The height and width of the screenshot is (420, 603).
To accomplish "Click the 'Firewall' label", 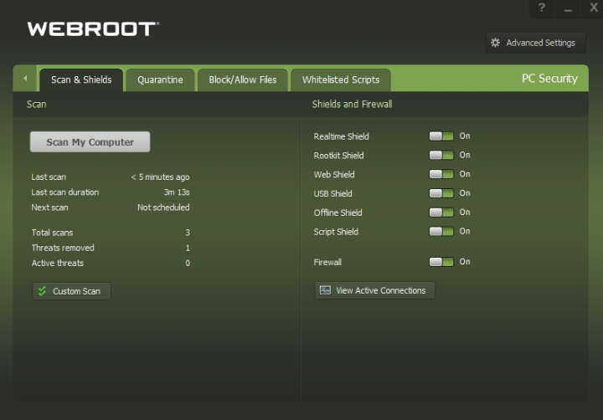I will [x=327, y=263].
